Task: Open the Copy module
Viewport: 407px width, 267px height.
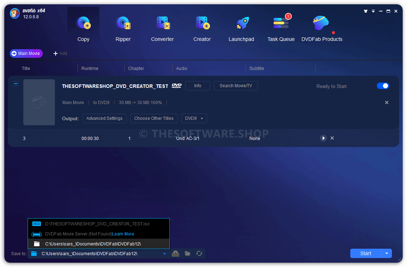Action: (83, 29)
